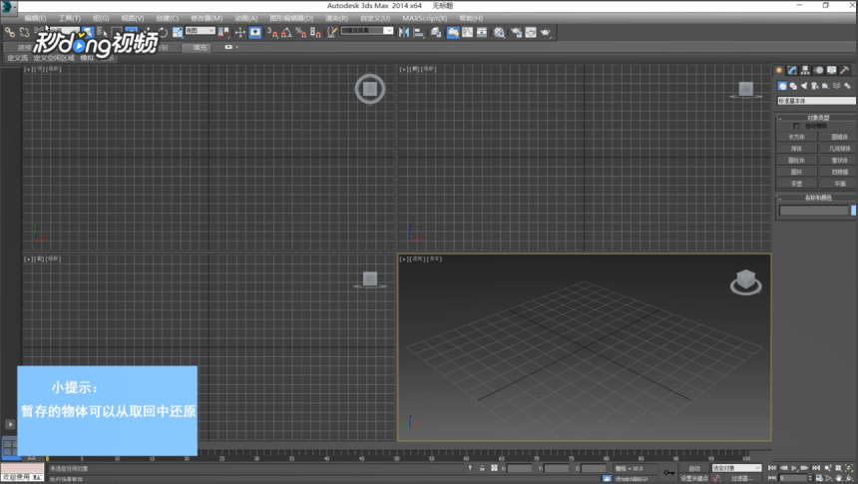The height and width of the screenshot is (484, 858).
Task: Click the top viewport [+] label menu
Action: [x=29, y=70]
